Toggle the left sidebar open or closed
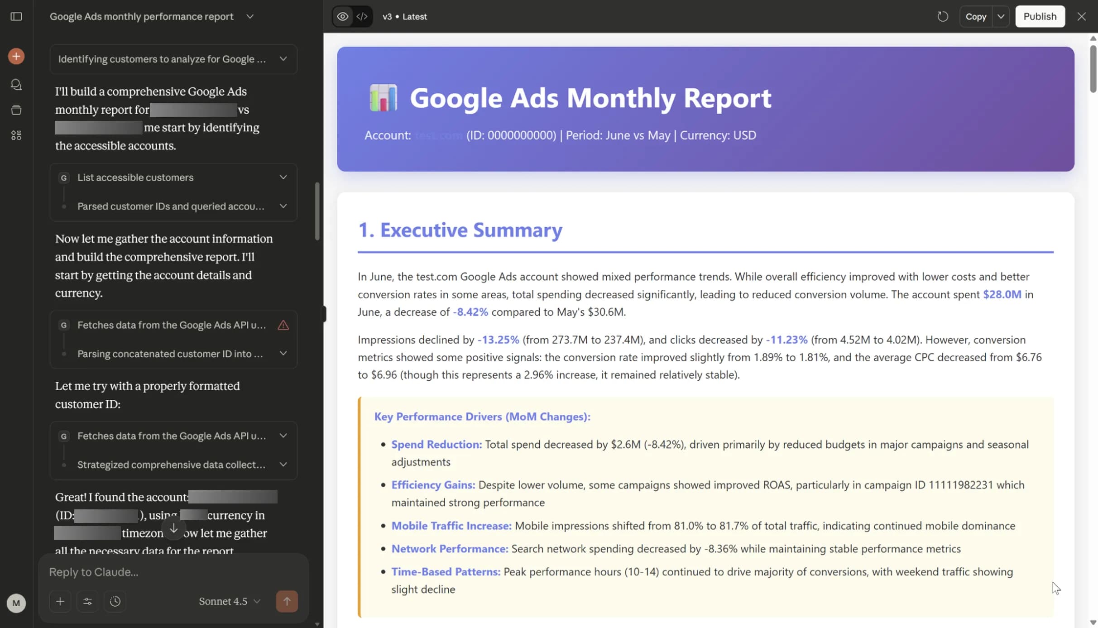The image size is (1098, 628). click(16, 17)
